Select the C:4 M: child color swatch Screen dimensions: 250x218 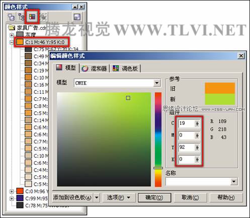28,170
